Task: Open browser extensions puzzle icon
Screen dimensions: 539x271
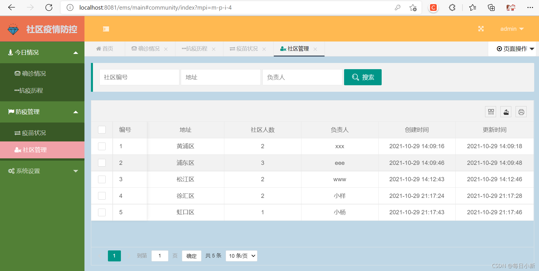Action: 452,8
